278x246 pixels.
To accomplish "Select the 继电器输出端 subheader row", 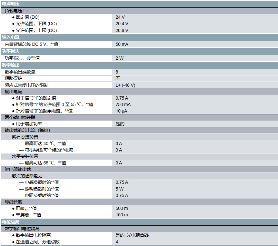I will (x=18, y=169).
